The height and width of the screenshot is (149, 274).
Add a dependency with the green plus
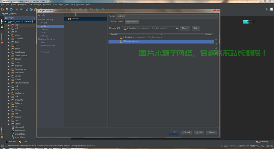click(x=216, y=35)
